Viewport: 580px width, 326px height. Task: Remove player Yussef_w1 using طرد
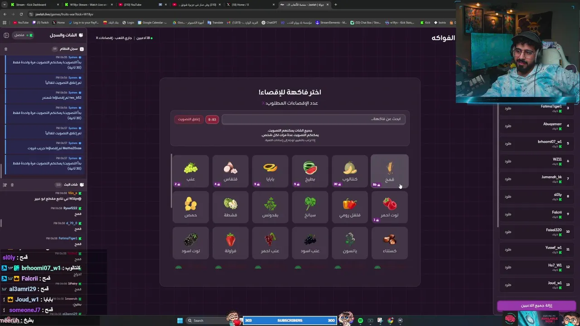508,249
